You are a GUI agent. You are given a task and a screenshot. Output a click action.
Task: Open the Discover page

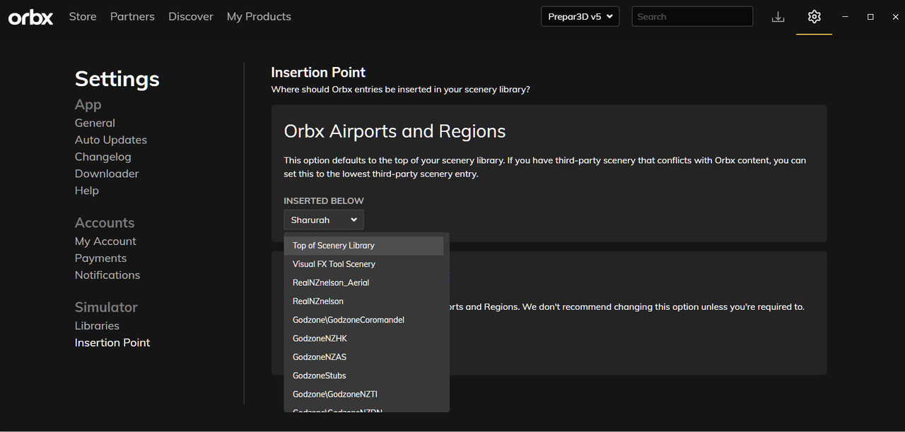pos(191,17)
